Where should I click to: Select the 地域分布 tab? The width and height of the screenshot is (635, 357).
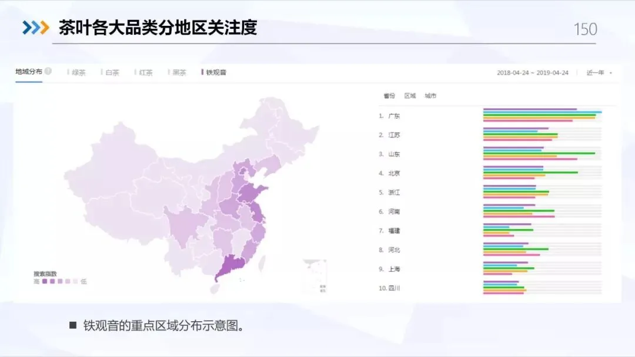pos(29,72)
